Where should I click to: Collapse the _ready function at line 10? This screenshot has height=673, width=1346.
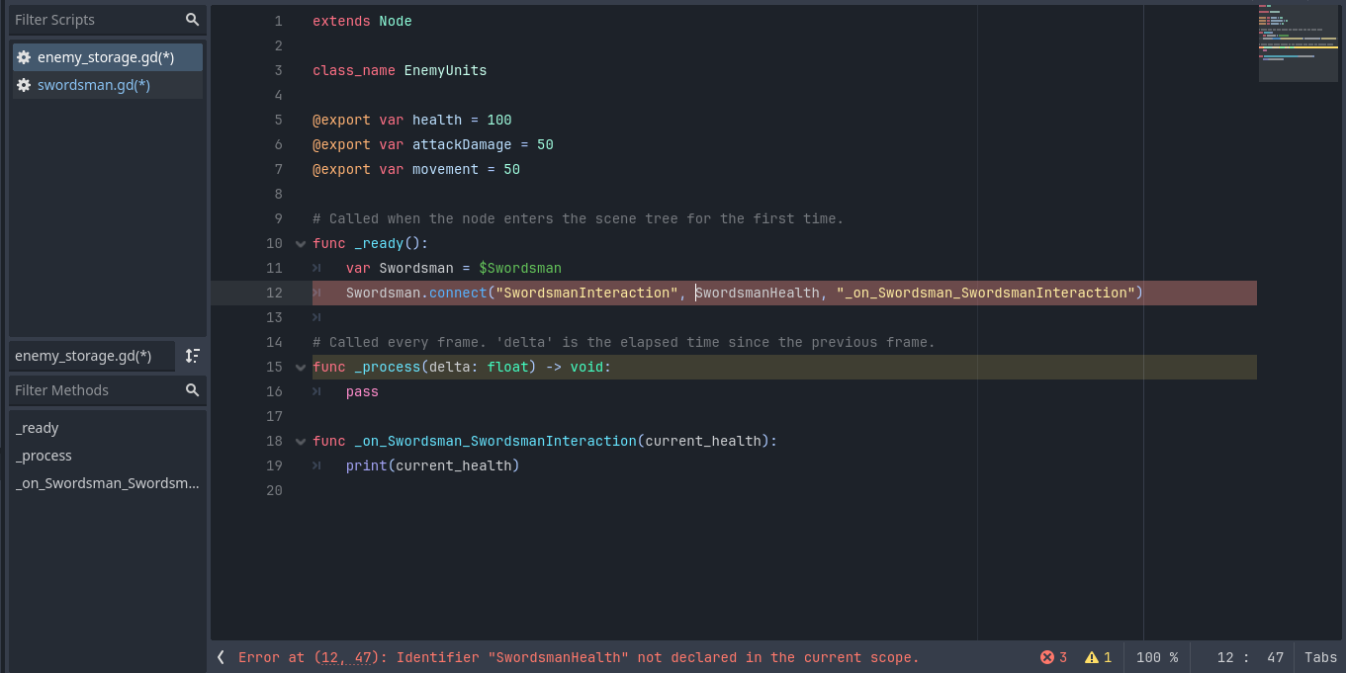pos(301,244)
